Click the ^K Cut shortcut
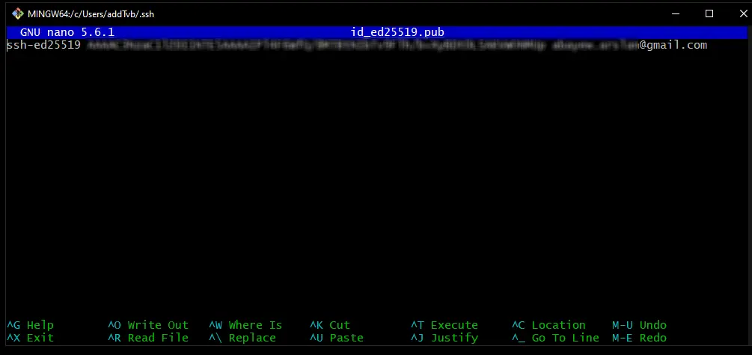 (x=330, y=325)
